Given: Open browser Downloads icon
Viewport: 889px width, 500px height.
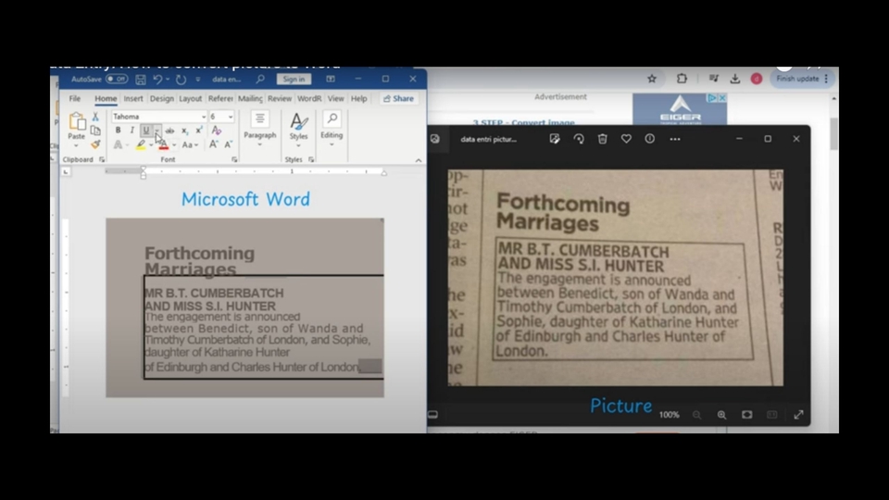Looking at the screenshot, I should click(x=735, y=79).
